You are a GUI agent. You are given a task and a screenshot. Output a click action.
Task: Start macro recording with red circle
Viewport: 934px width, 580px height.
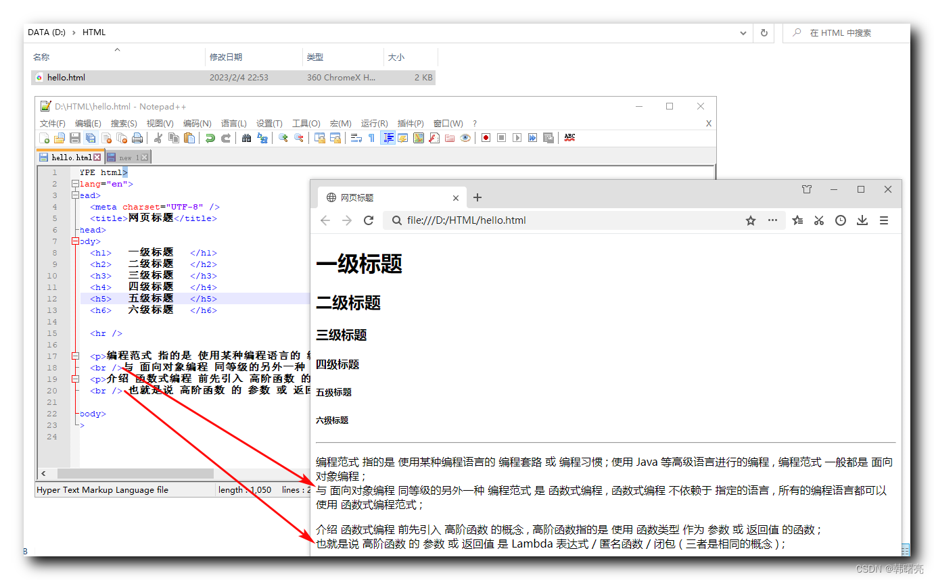486,138
